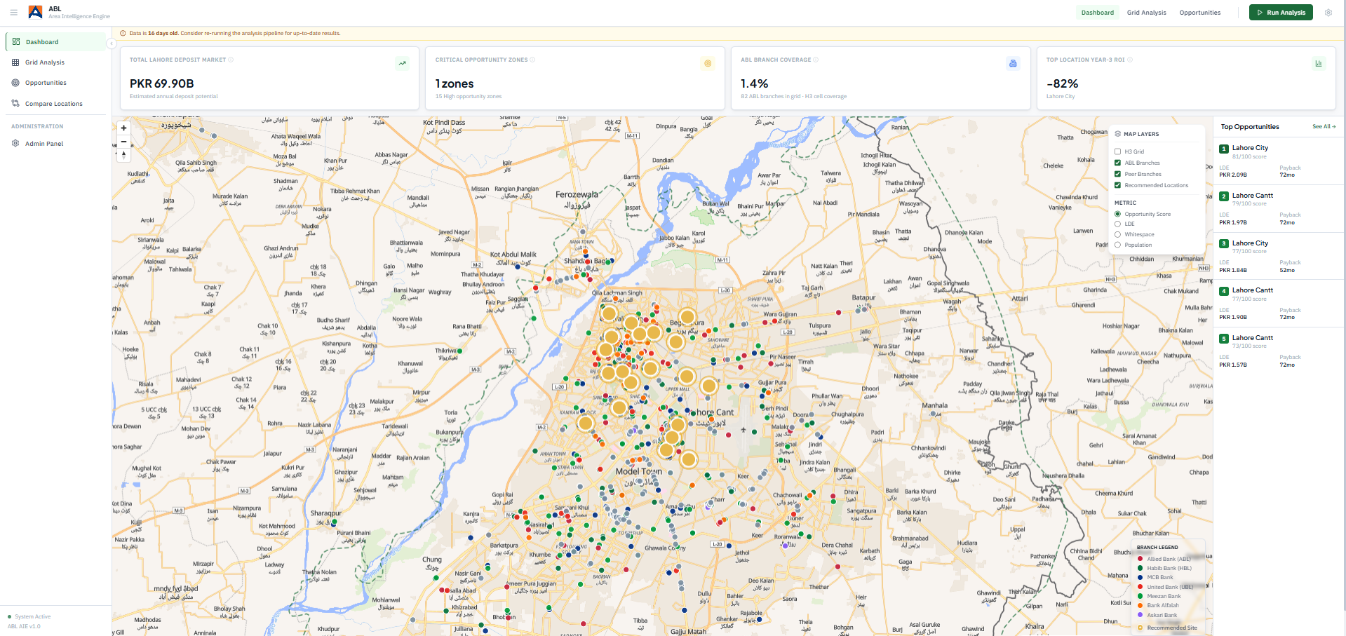Open Opportunities in the sidebar

pyautogui.click(x=56, y=83)
